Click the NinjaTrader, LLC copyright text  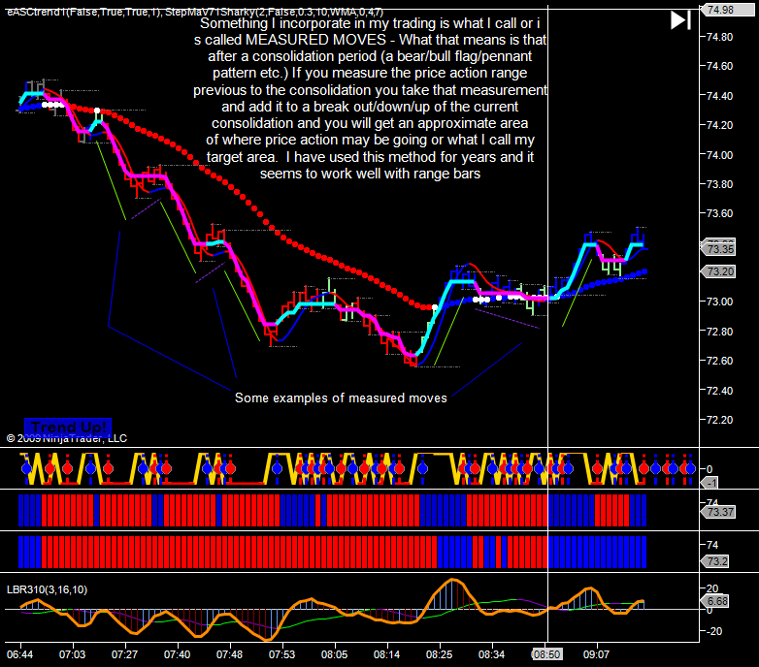[66, 438]
